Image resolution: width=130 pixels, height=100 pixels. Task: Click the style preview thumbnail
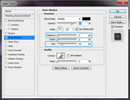click(117, 36)
